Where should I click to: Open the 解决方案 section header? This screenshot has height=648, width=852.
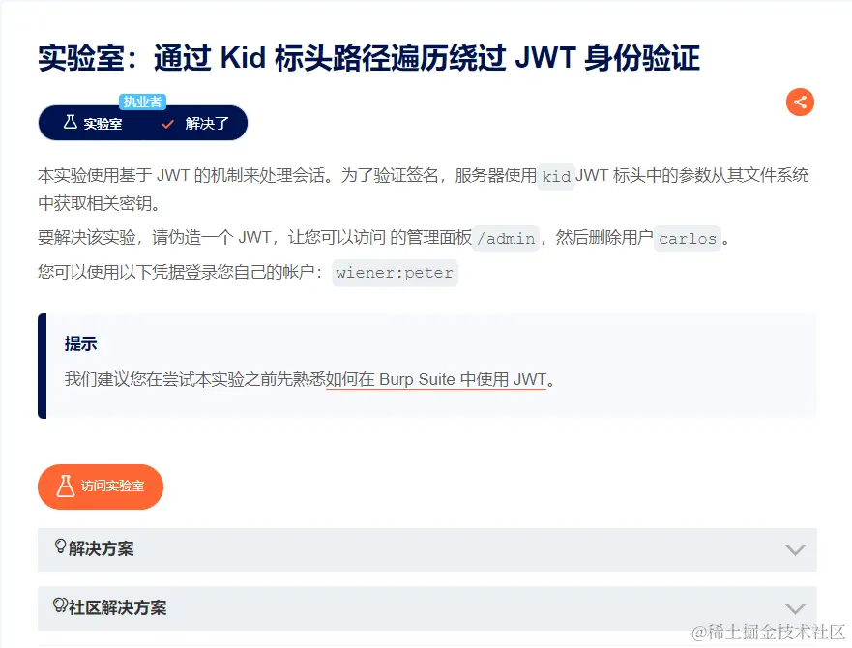coord(427,549)
